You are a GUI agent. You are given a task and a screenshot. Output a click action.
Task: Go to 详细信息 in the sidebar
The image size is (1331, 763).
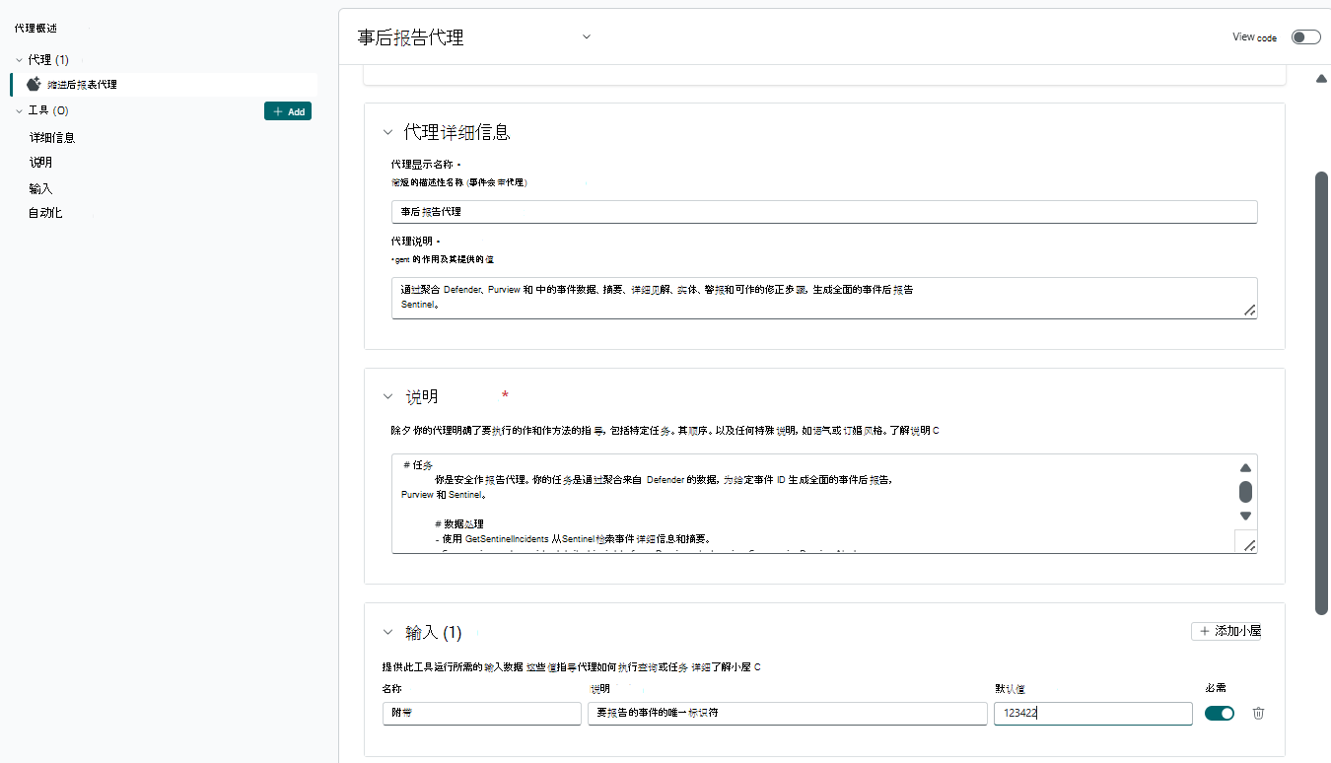52,138
